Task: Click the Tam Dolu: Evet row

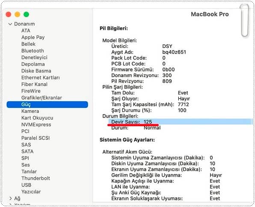Action: [x=150, y=93]
